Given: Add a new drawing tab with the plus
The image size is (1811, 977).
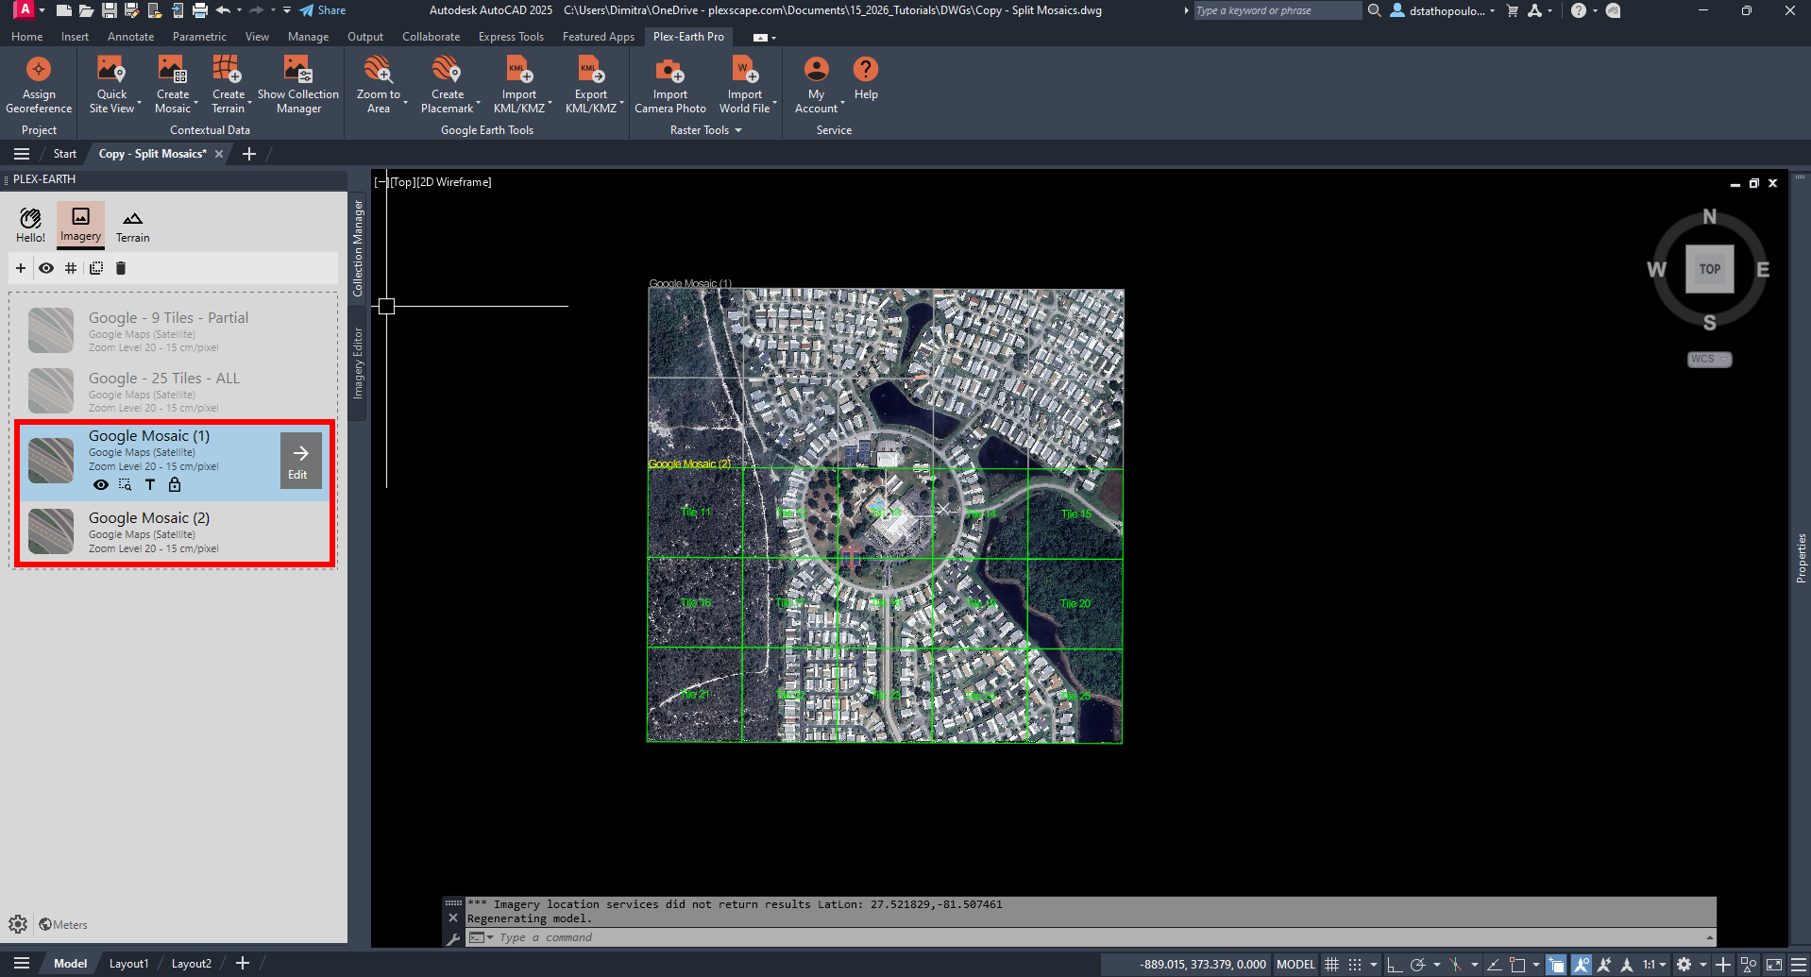Looking at the screenshot, I should tap(249, 154).
